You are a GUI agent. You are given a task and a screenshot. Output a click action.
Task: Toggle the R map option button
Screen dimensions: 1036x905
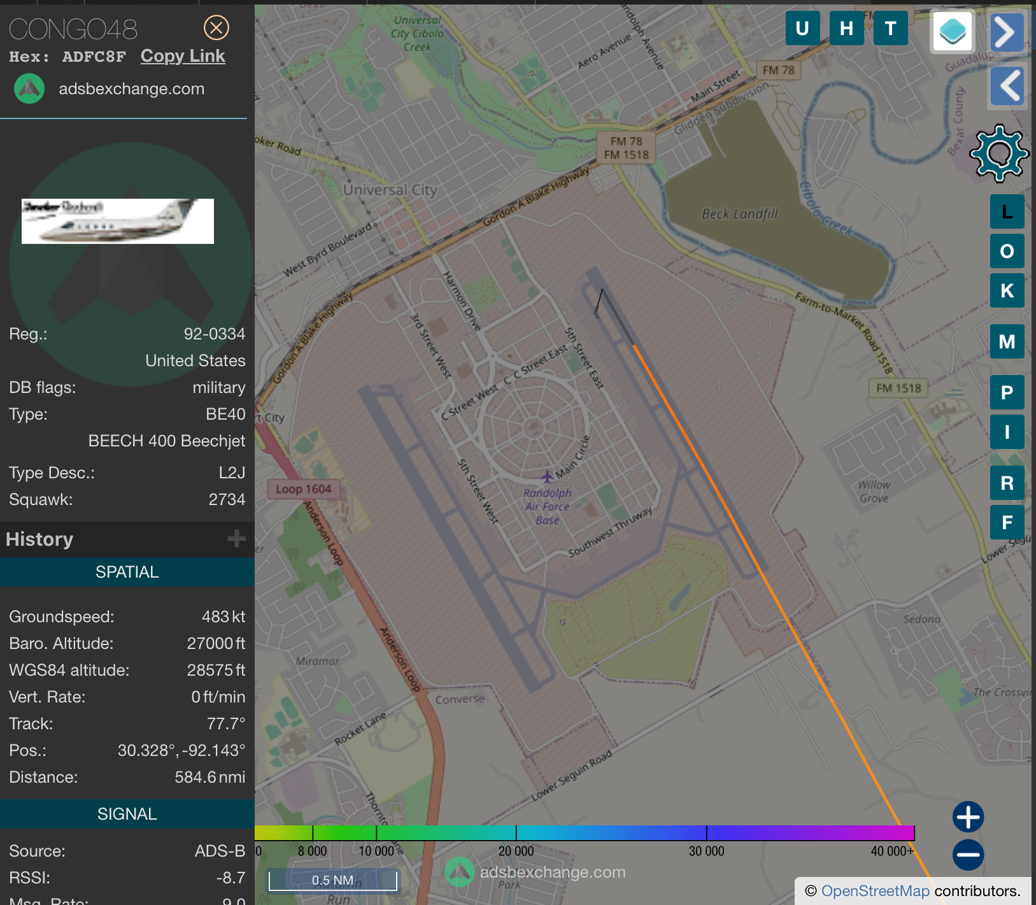[x=1007, y=483]
